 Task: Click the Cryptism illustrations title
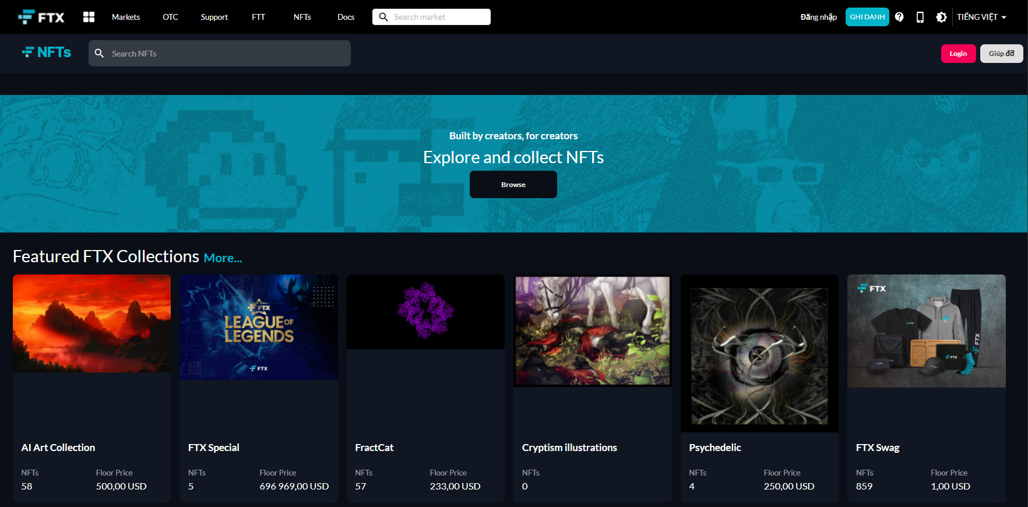click(569, 448)
